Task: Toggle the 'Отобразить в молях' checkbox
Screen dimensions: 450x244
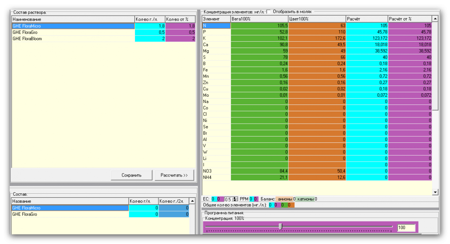Action: click(268, 12)
